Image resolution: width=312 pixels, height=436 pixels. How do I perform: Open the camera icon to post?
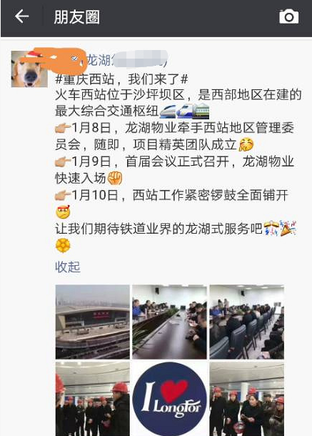click(x=289, y=16)
